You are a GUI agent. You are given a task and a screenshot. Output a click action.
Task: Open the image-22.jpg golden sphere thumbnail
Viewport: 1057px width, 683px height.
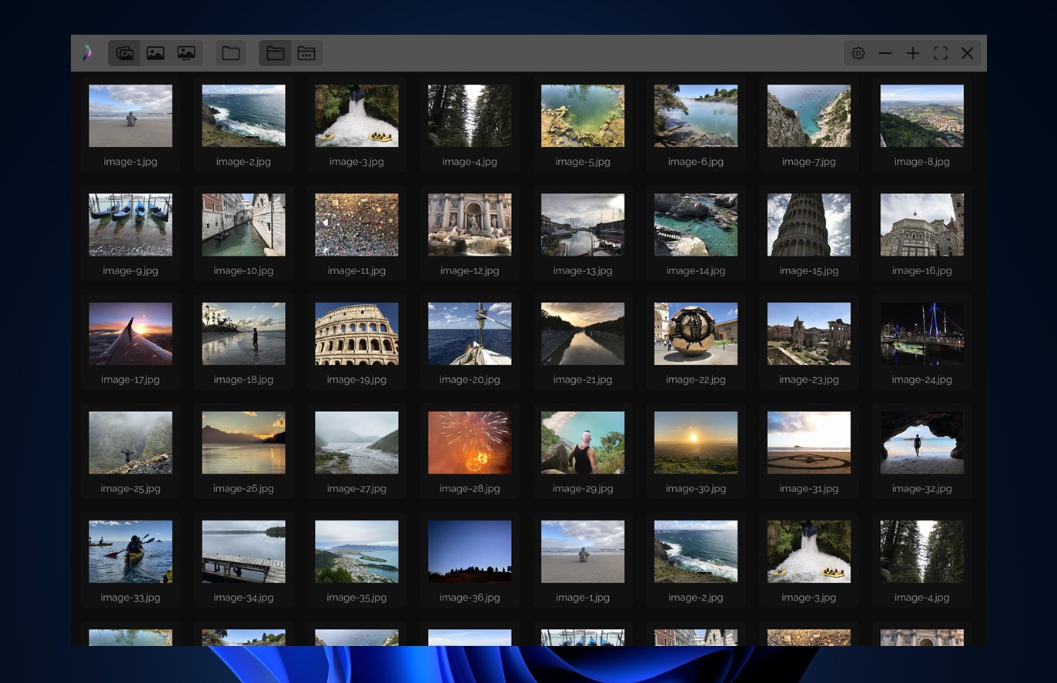696,333
